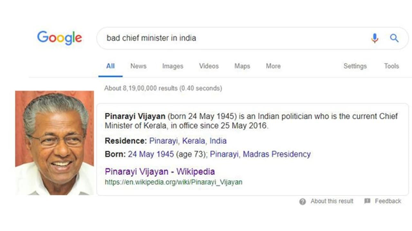Click the Google logo

(x=59, y=38)
